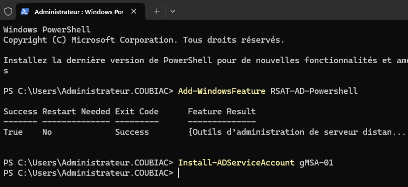Select the Administrateur : Windows PowerShell tab title

[79, 12]
